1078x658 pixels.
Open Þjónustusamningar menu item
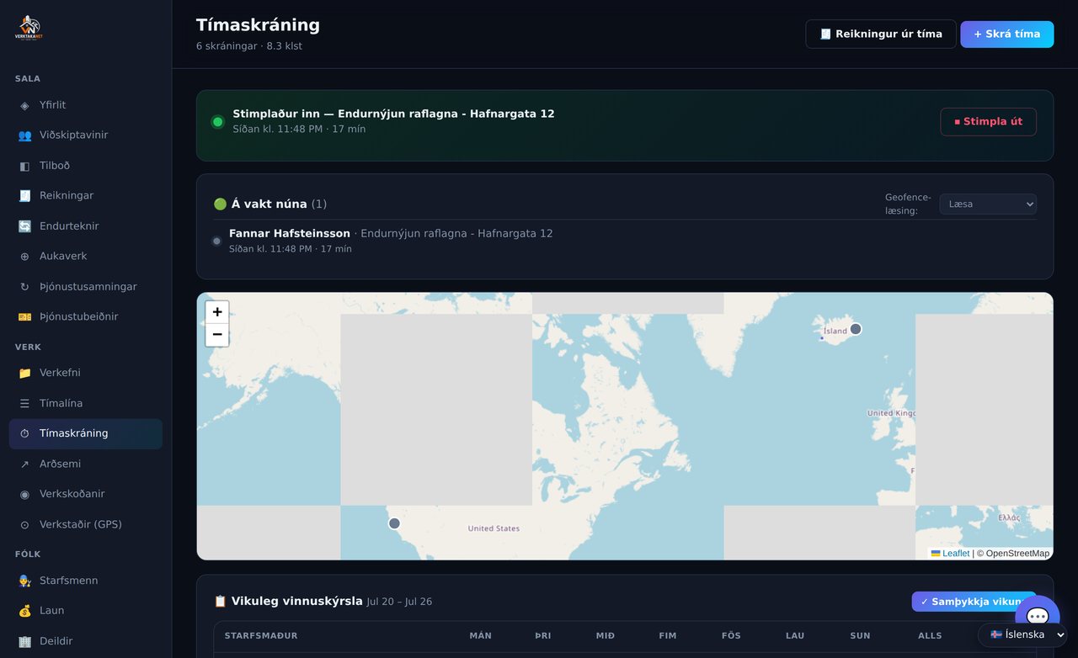coord(86,287)
